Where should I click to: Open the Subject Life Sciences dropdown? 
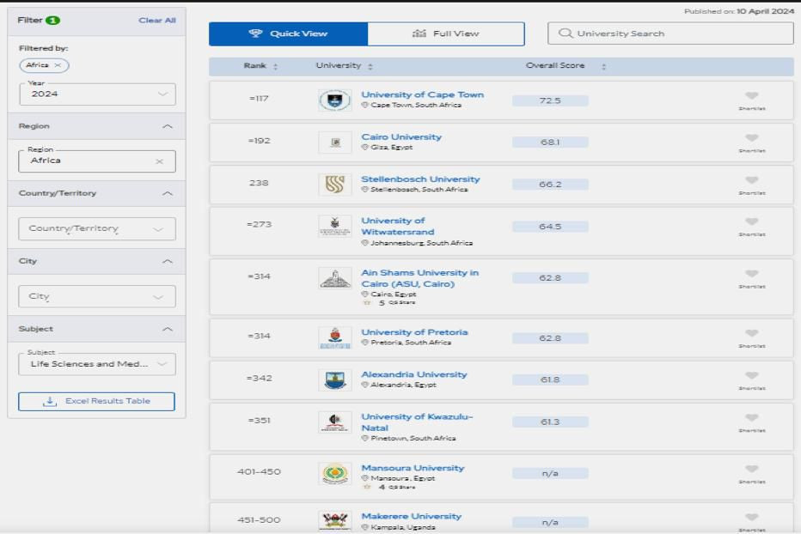click(x=96, y=364)
